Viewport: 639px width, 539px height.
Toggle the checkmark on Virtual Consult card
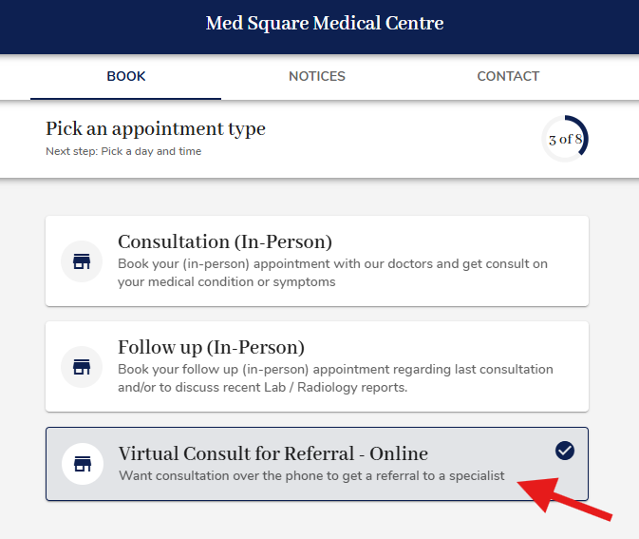pyautogui.click(x=565, y=451)
